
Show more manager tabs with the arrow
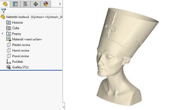(60, 4)
